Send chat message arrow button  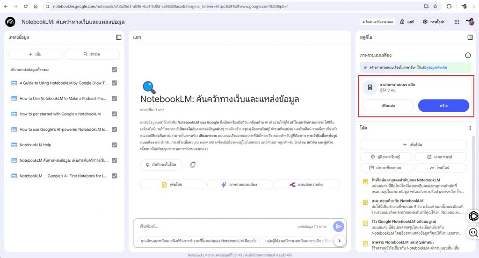pyautogui.click(x=339, y=226)
